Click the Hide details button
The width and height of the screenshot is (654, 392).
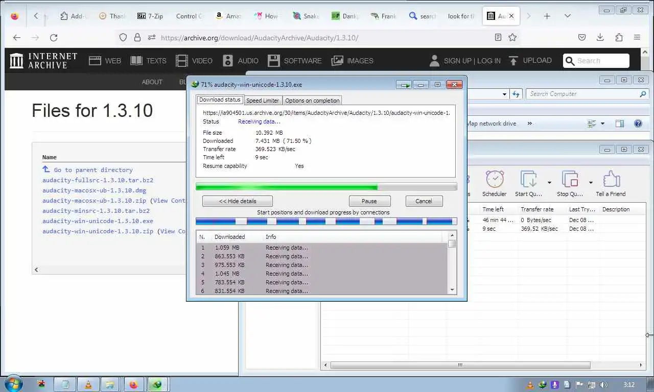[x=238, y=201]
